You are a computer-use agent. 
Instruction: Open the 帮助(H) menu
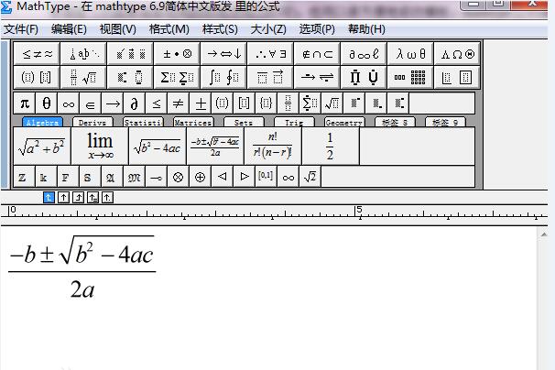coord(366,29)
